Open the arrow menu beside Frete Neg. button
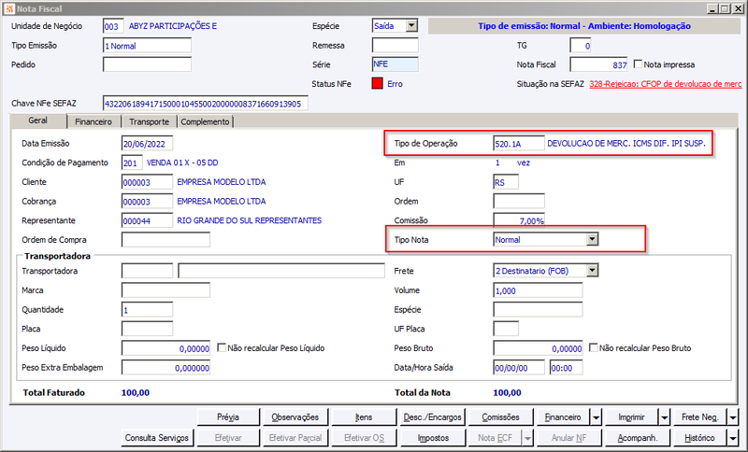 point(733,417)
